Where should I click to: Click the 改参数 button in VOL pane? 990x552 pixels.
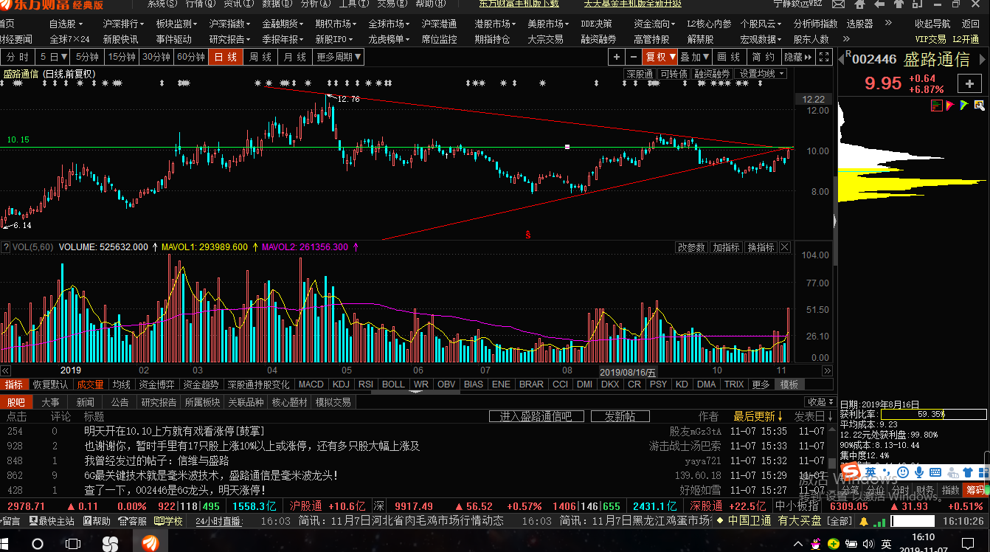692,247
